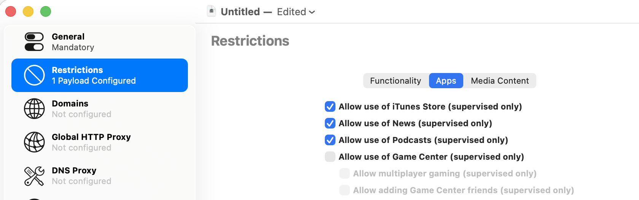The width and height of the screenshot is (639, 200).
Task: Click the General toggle switches icon
Action: [x=34, y=42]
